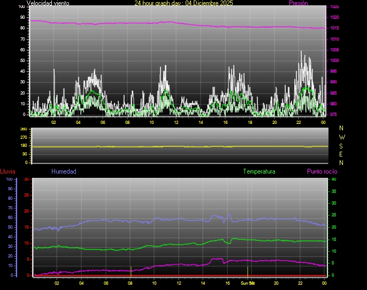Click the "22" hour tick under wind graph
Screen dimensions: 367x290
coord(299,122)
